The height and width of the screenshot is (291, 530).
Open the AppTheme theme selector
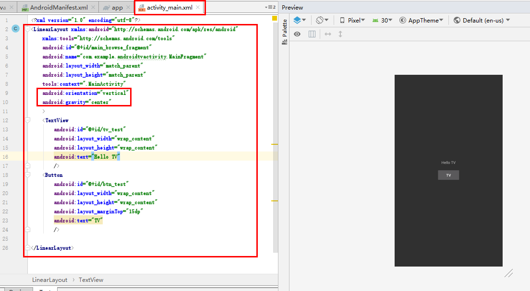421,20
